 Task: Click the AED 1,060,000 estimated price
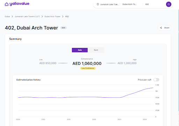pos(87,63)
